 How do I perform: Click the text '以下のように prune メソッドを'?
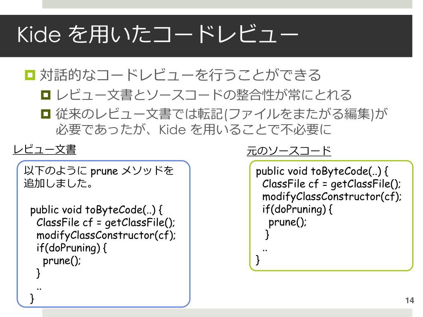click(x=99, y=170)
